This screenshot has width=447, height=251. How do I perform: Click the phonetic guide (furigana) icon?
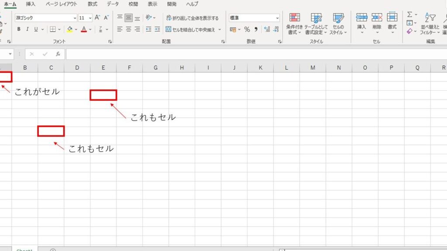pyautogui.click(x=101, y=29)
